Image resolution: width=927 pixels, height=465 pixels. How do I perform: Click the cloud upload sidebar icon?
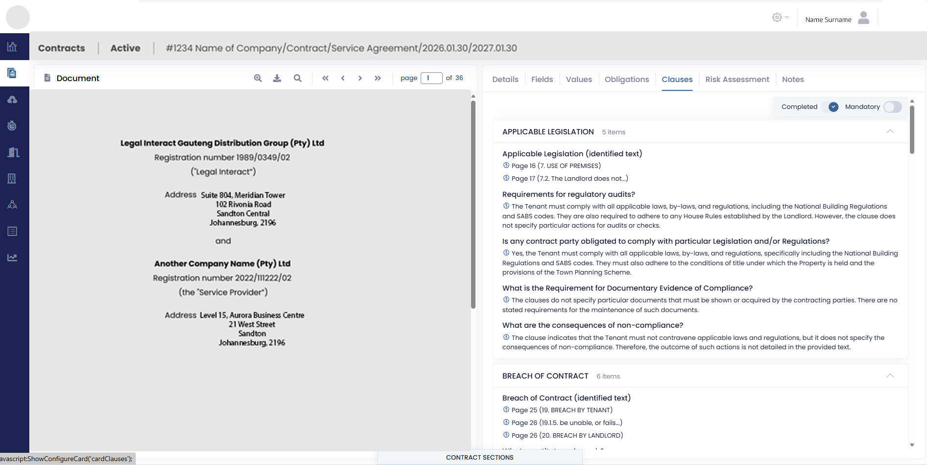pos(12,100)
